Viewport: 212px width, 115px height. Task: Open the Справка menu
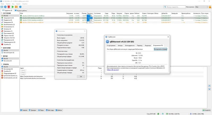(25, 4)
